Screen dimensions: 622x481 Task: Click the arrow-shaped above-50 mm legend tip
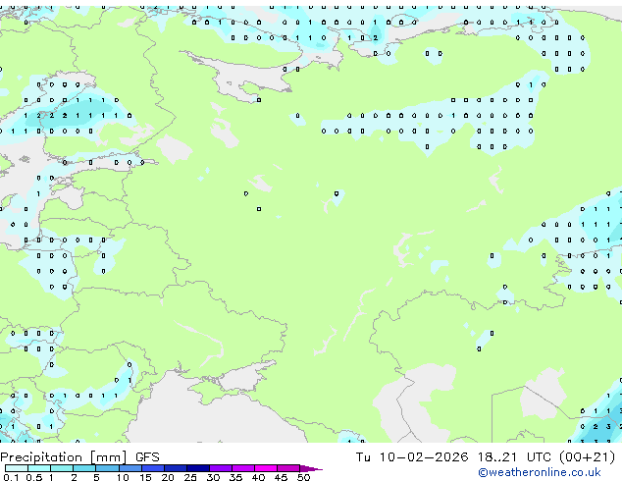click(x=310, y=468)
